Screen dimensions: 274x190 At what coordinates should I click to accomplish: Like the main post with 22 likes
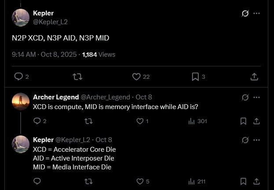(137, 77)
